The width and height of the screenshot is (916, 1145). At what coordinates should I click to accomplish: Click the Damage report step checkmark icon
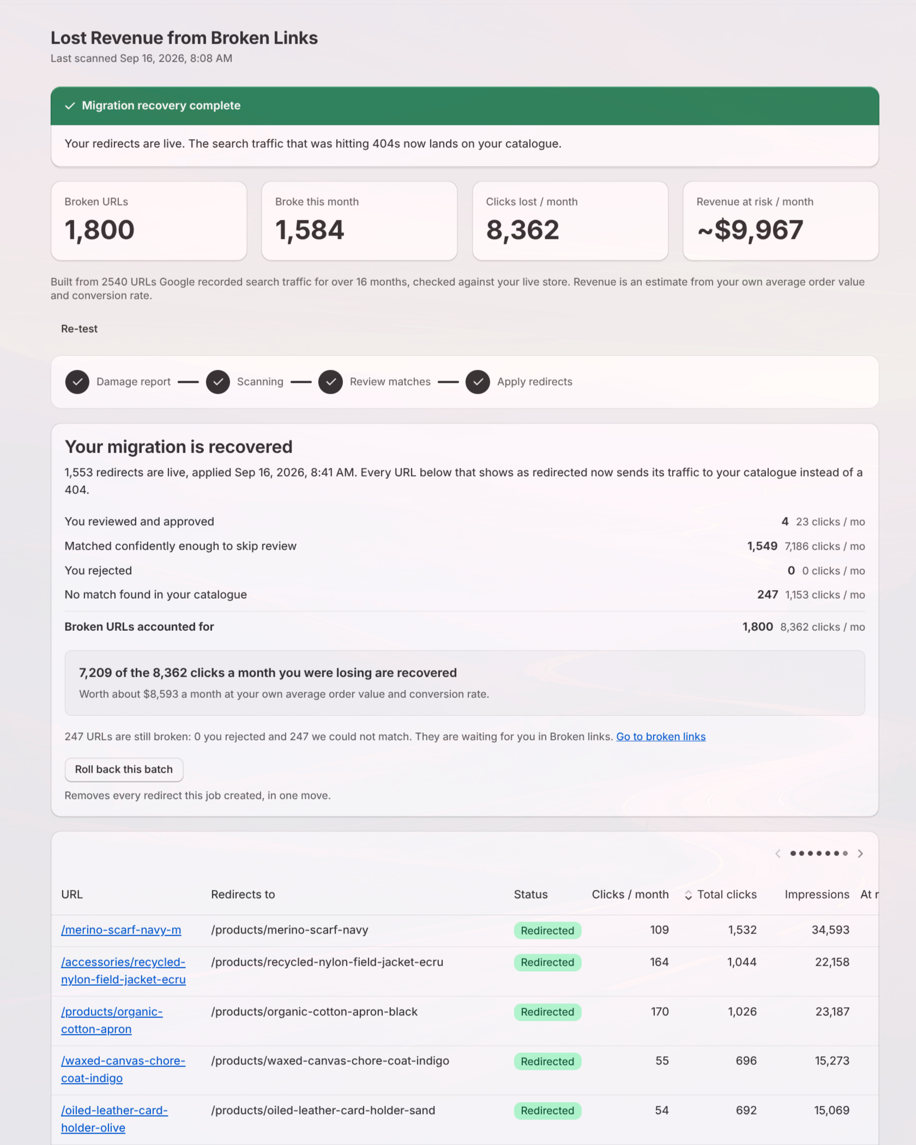click(77, 382)
